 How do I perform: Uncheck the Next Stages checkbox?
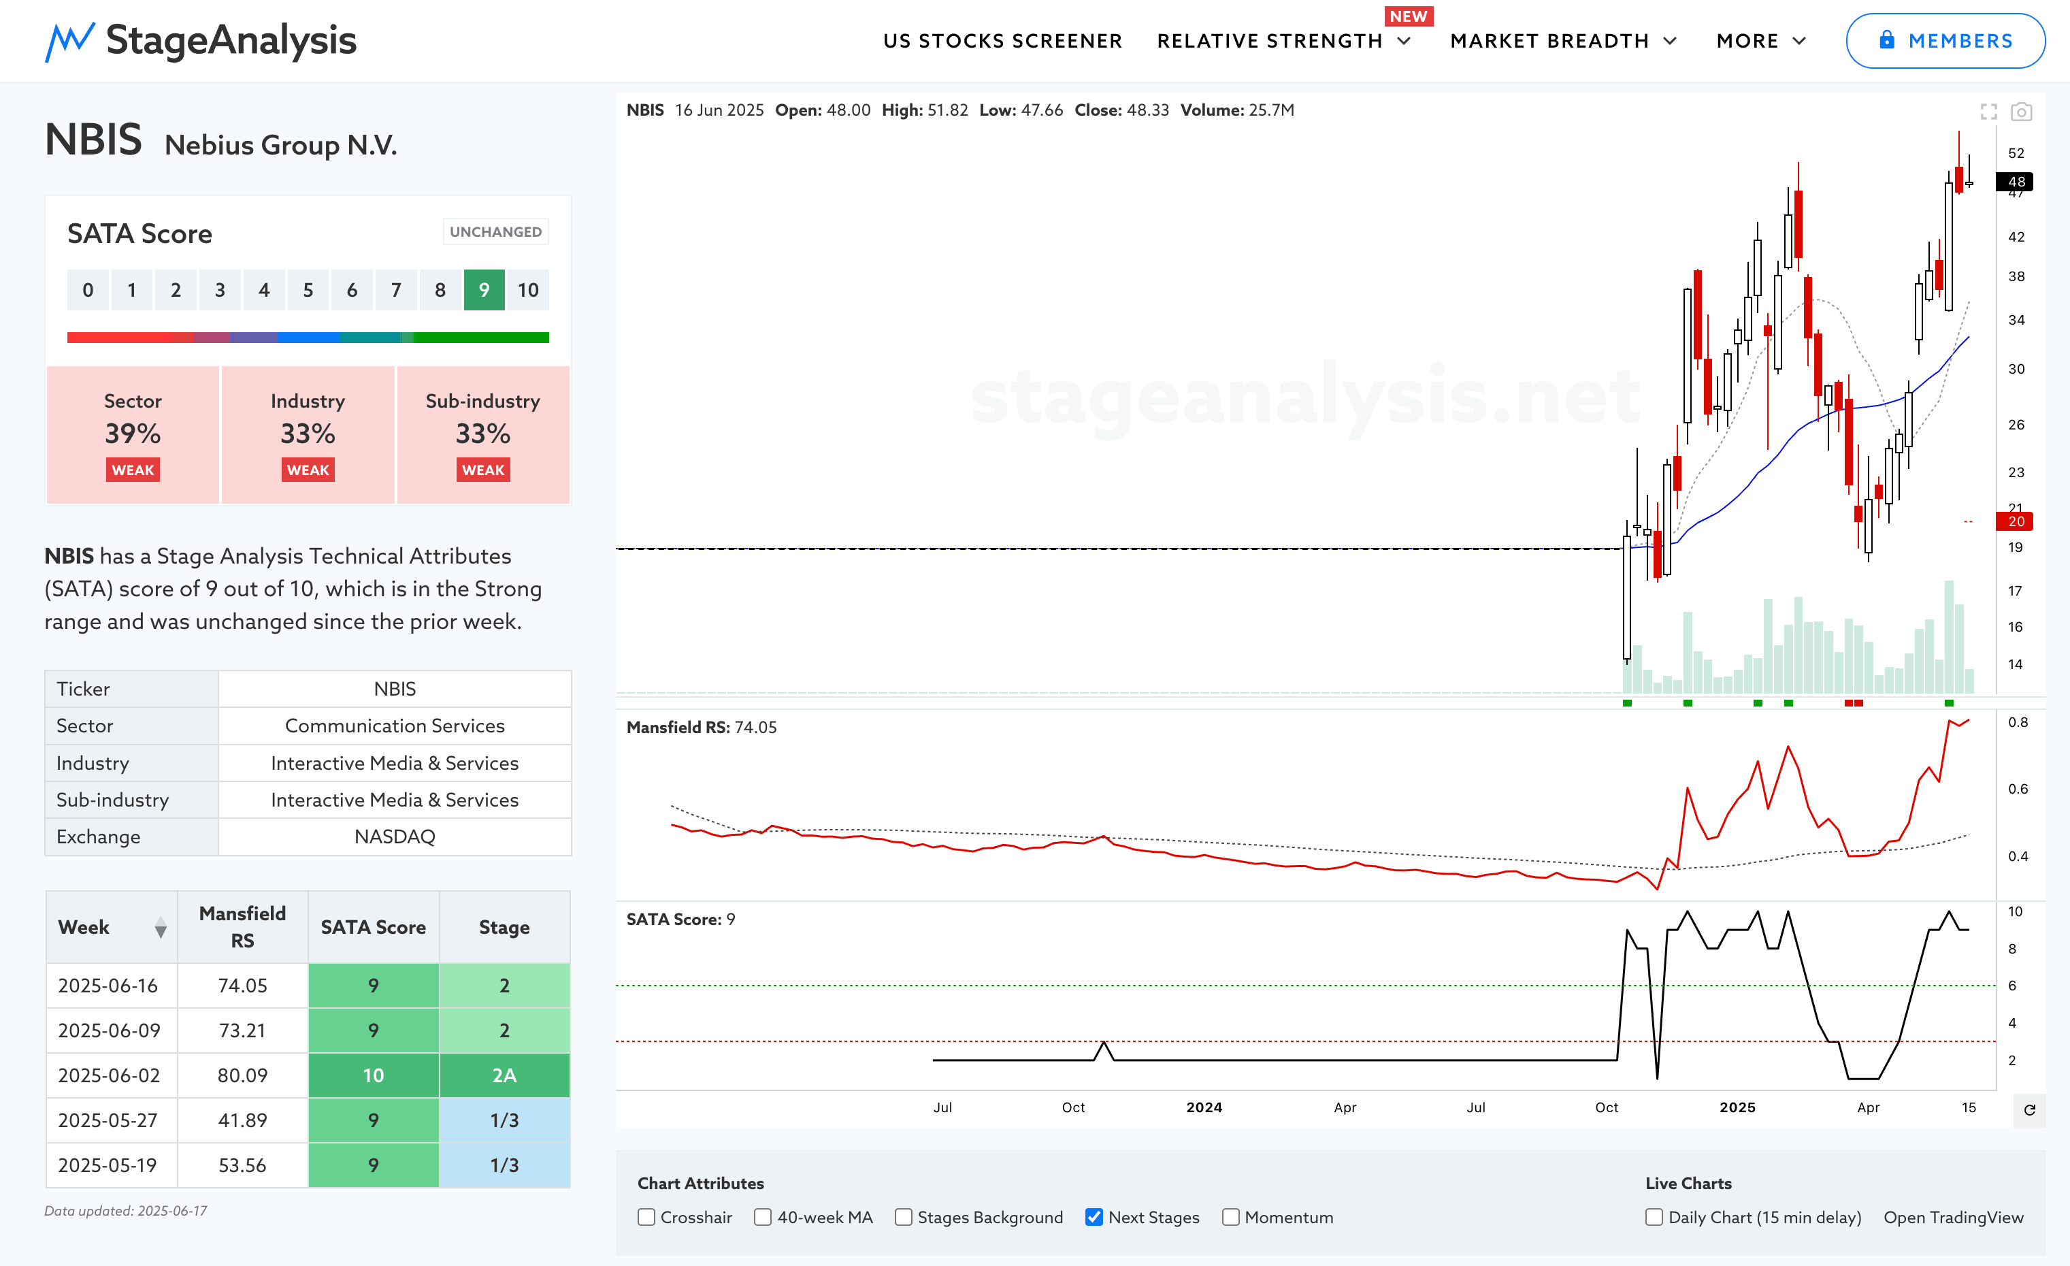(1094, 1217)
